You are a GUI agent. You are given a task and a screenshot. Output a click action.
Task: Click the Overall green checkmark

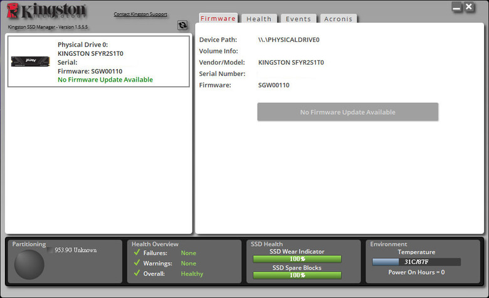[x=137, y=273]
